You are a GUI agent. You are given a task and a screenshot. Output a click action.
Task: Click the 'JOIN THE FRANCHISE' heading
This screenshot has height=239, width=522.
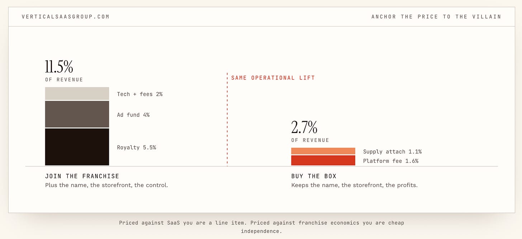click(82, 176)
